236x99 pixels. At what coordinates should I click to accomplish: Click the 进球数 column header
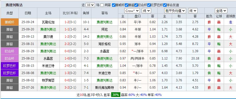(231, 16)
